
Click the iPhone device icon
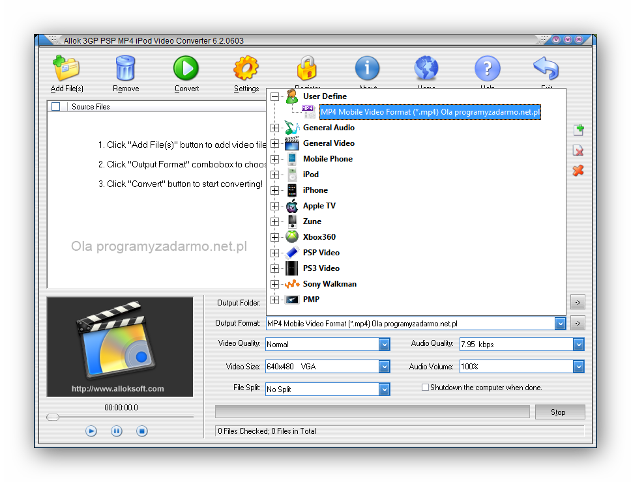(x=292, y=190)
